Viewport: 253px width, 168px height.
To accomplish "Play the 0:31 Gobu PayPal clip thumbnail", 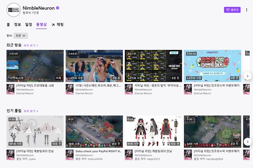I will click(94, 131).
